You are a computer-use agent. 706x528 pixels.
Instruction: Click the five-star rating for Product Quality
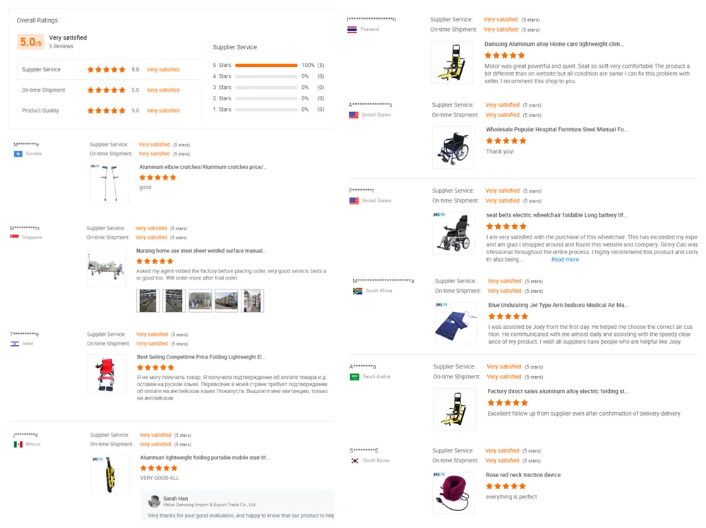click(x=106, y=111)
